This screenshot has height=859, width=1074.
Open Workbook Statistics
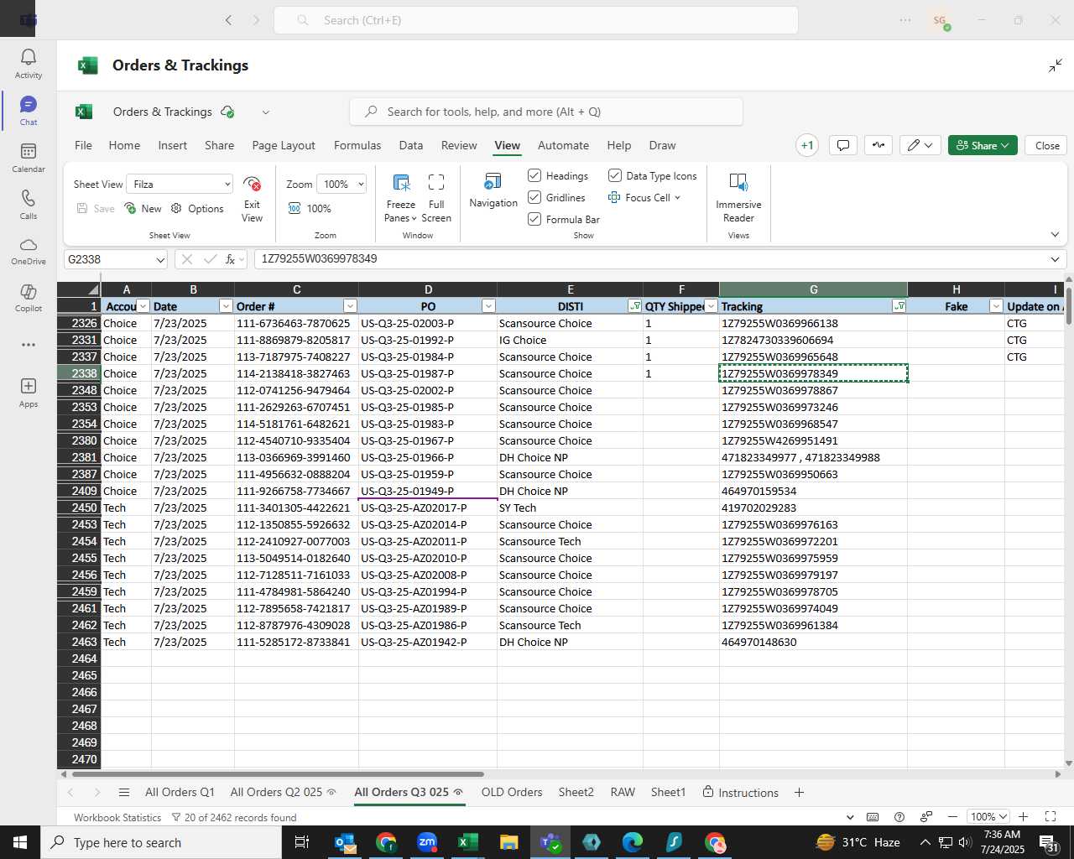point(117,817)
